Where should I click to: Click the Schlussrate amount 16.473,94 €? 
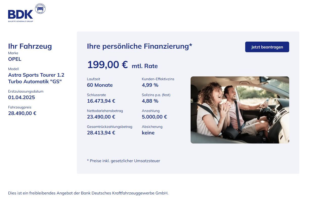[x=101, y=101]
